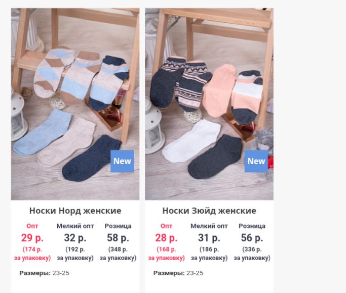The width and height of the screenshot is (346, 293).
Task: Open the Носки Зюйд женские title link
Action: coord(209,211)
